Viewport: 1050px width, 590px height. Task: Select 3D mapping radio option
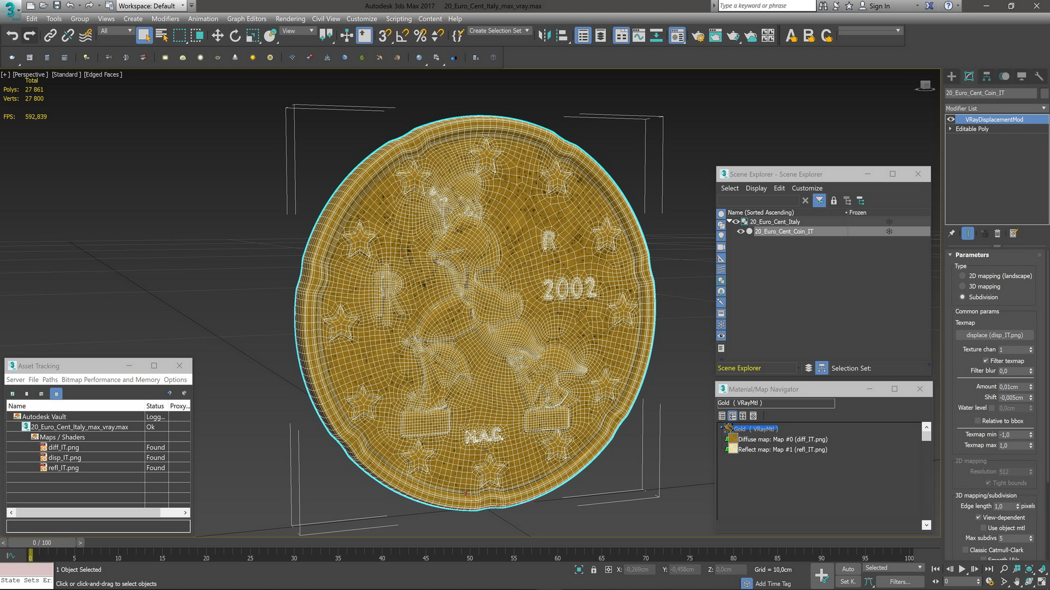(x=962, y=286)
